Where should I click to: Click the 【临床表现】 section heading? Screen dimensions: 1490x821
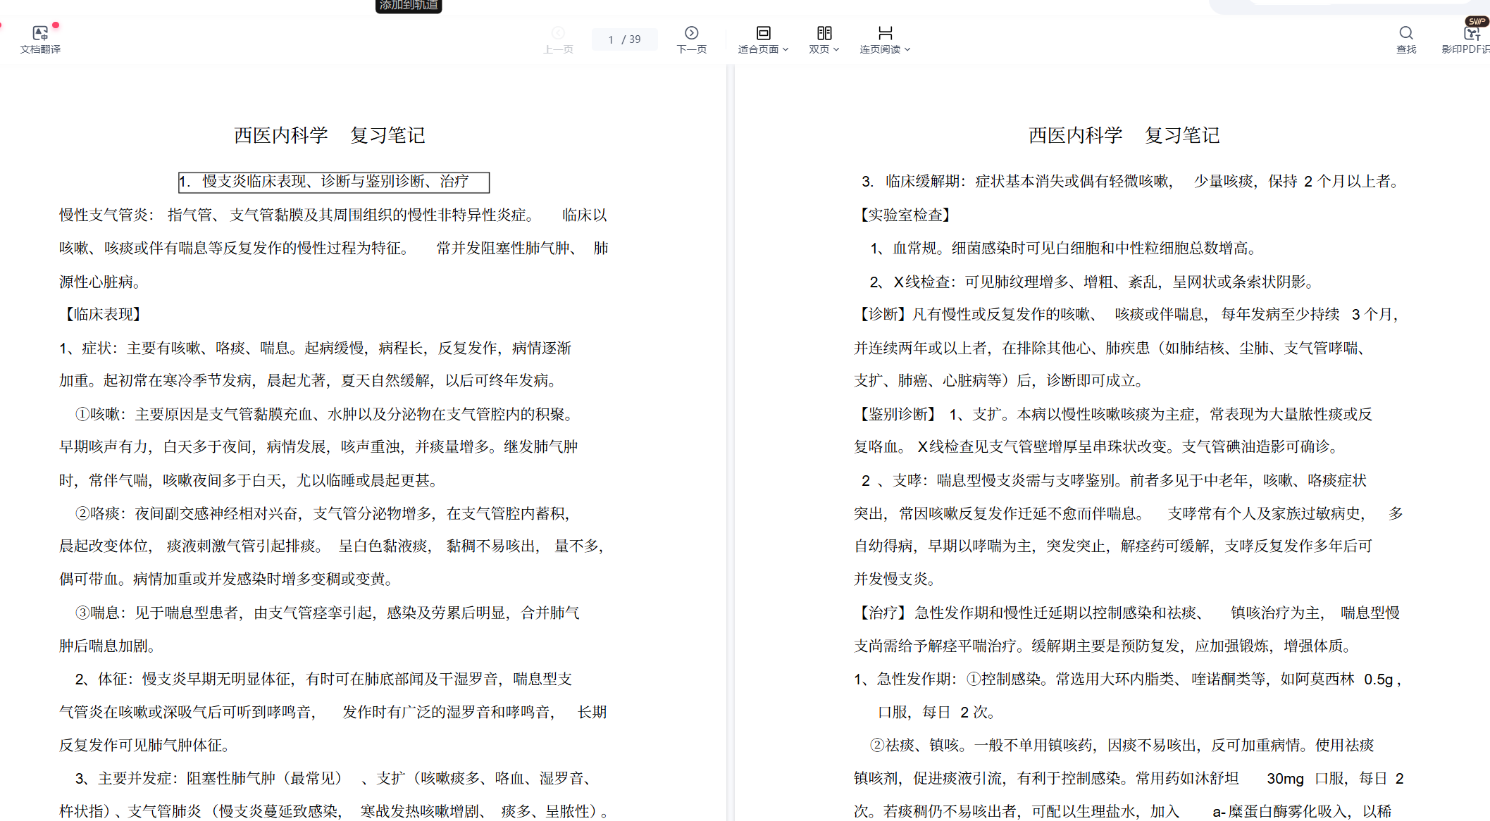[x=104, y=315]
